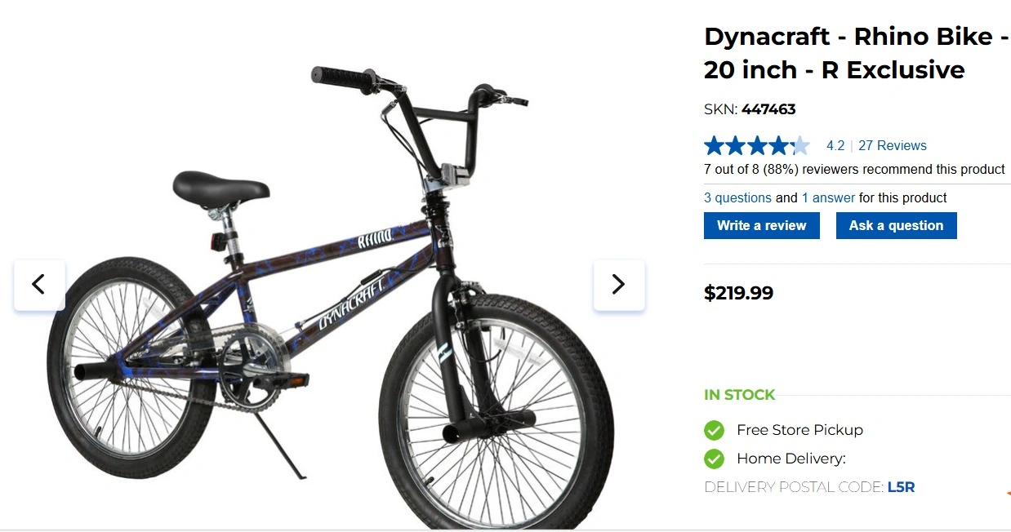Click the previous image carousel arrow

38,285
